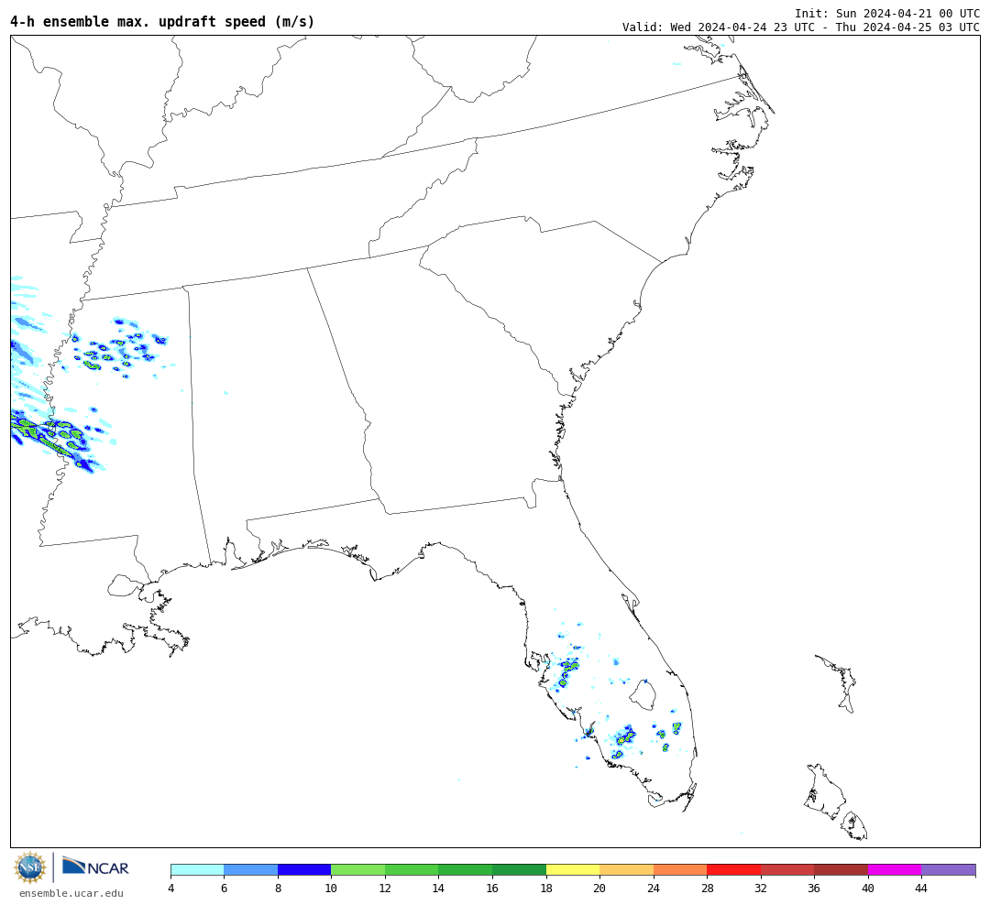Click the colorbar label '32'
This screenshot has width=990, height=905.
pyautogui.click(x=761, y=888)
